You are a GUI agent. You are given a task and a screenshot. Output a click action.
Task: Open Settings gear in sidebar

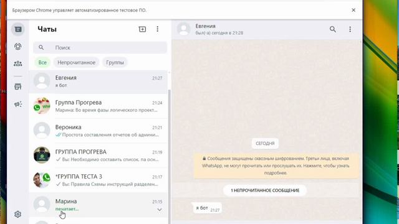click(17, 214)
